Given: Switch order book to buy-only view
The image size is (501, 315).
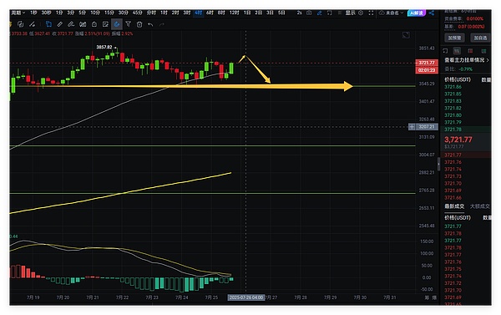Looking at the screenshot, I should [x=483, y=51].
